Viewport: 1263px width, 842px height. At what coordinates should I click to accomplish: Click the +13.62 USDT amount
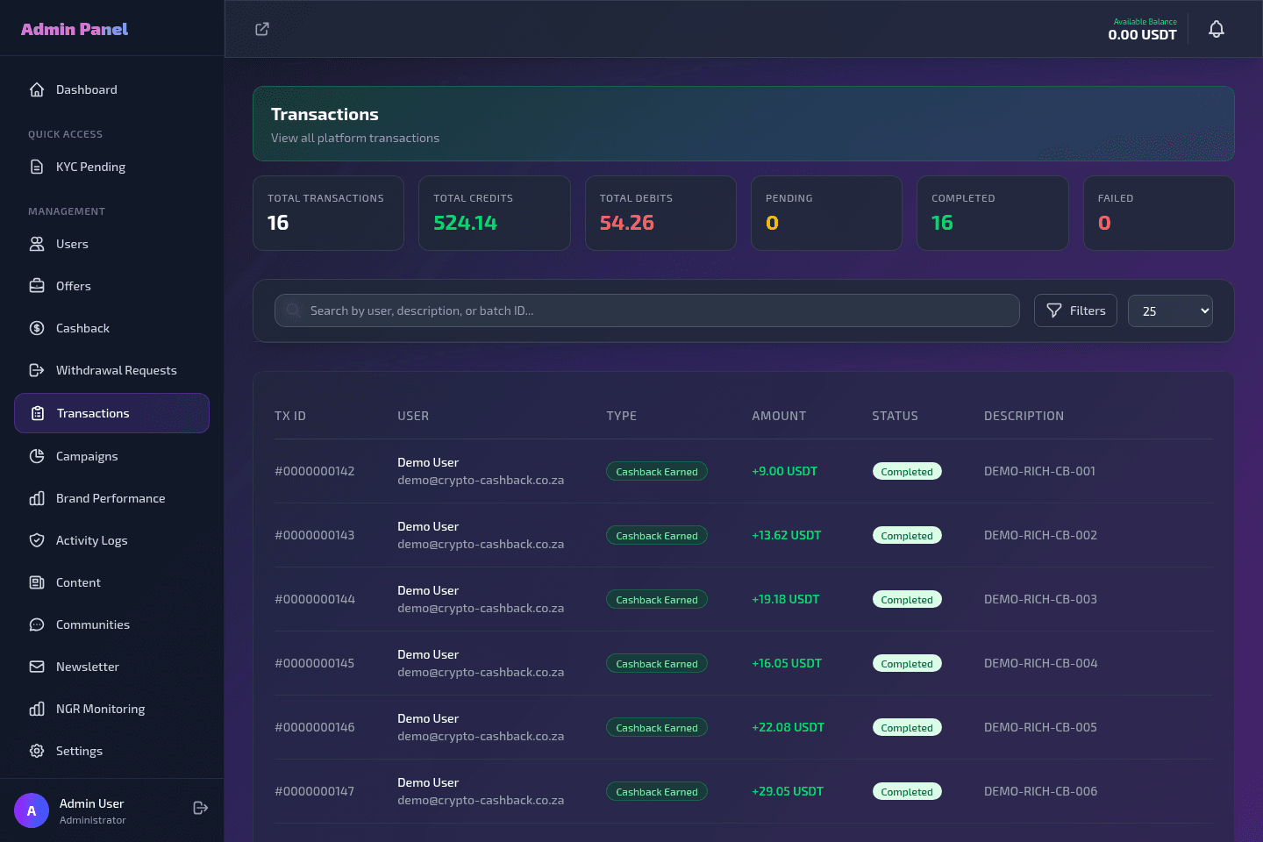click(x=787, y=535)
